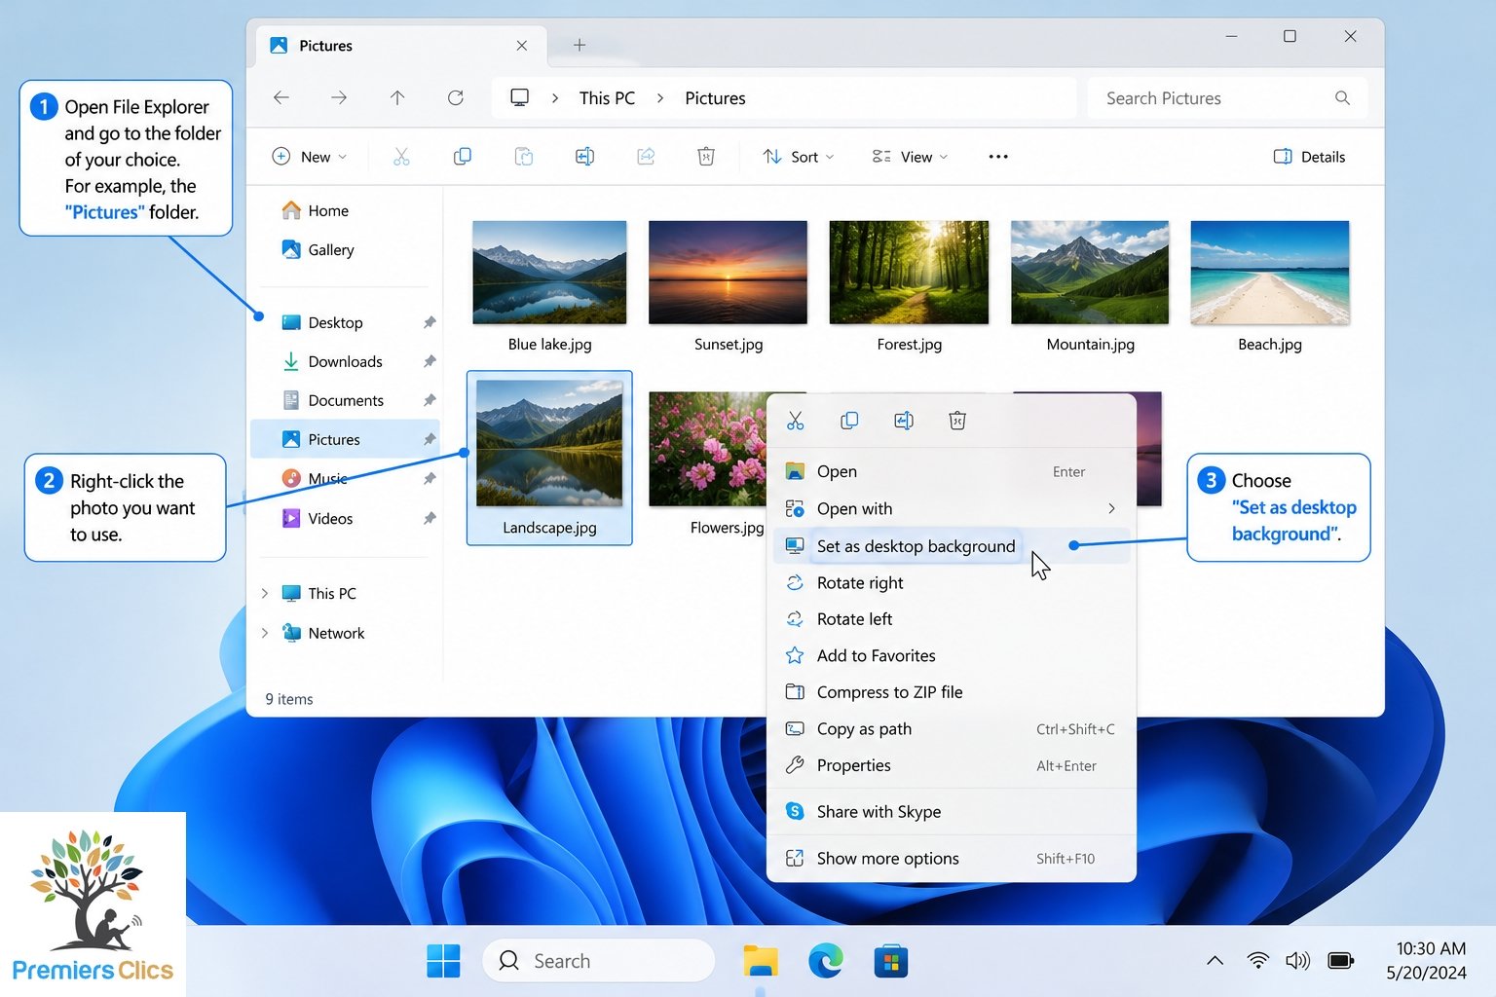Click Copy icon in the context menu
Screen dimensions: 1496x997
(x=849, y=421)
